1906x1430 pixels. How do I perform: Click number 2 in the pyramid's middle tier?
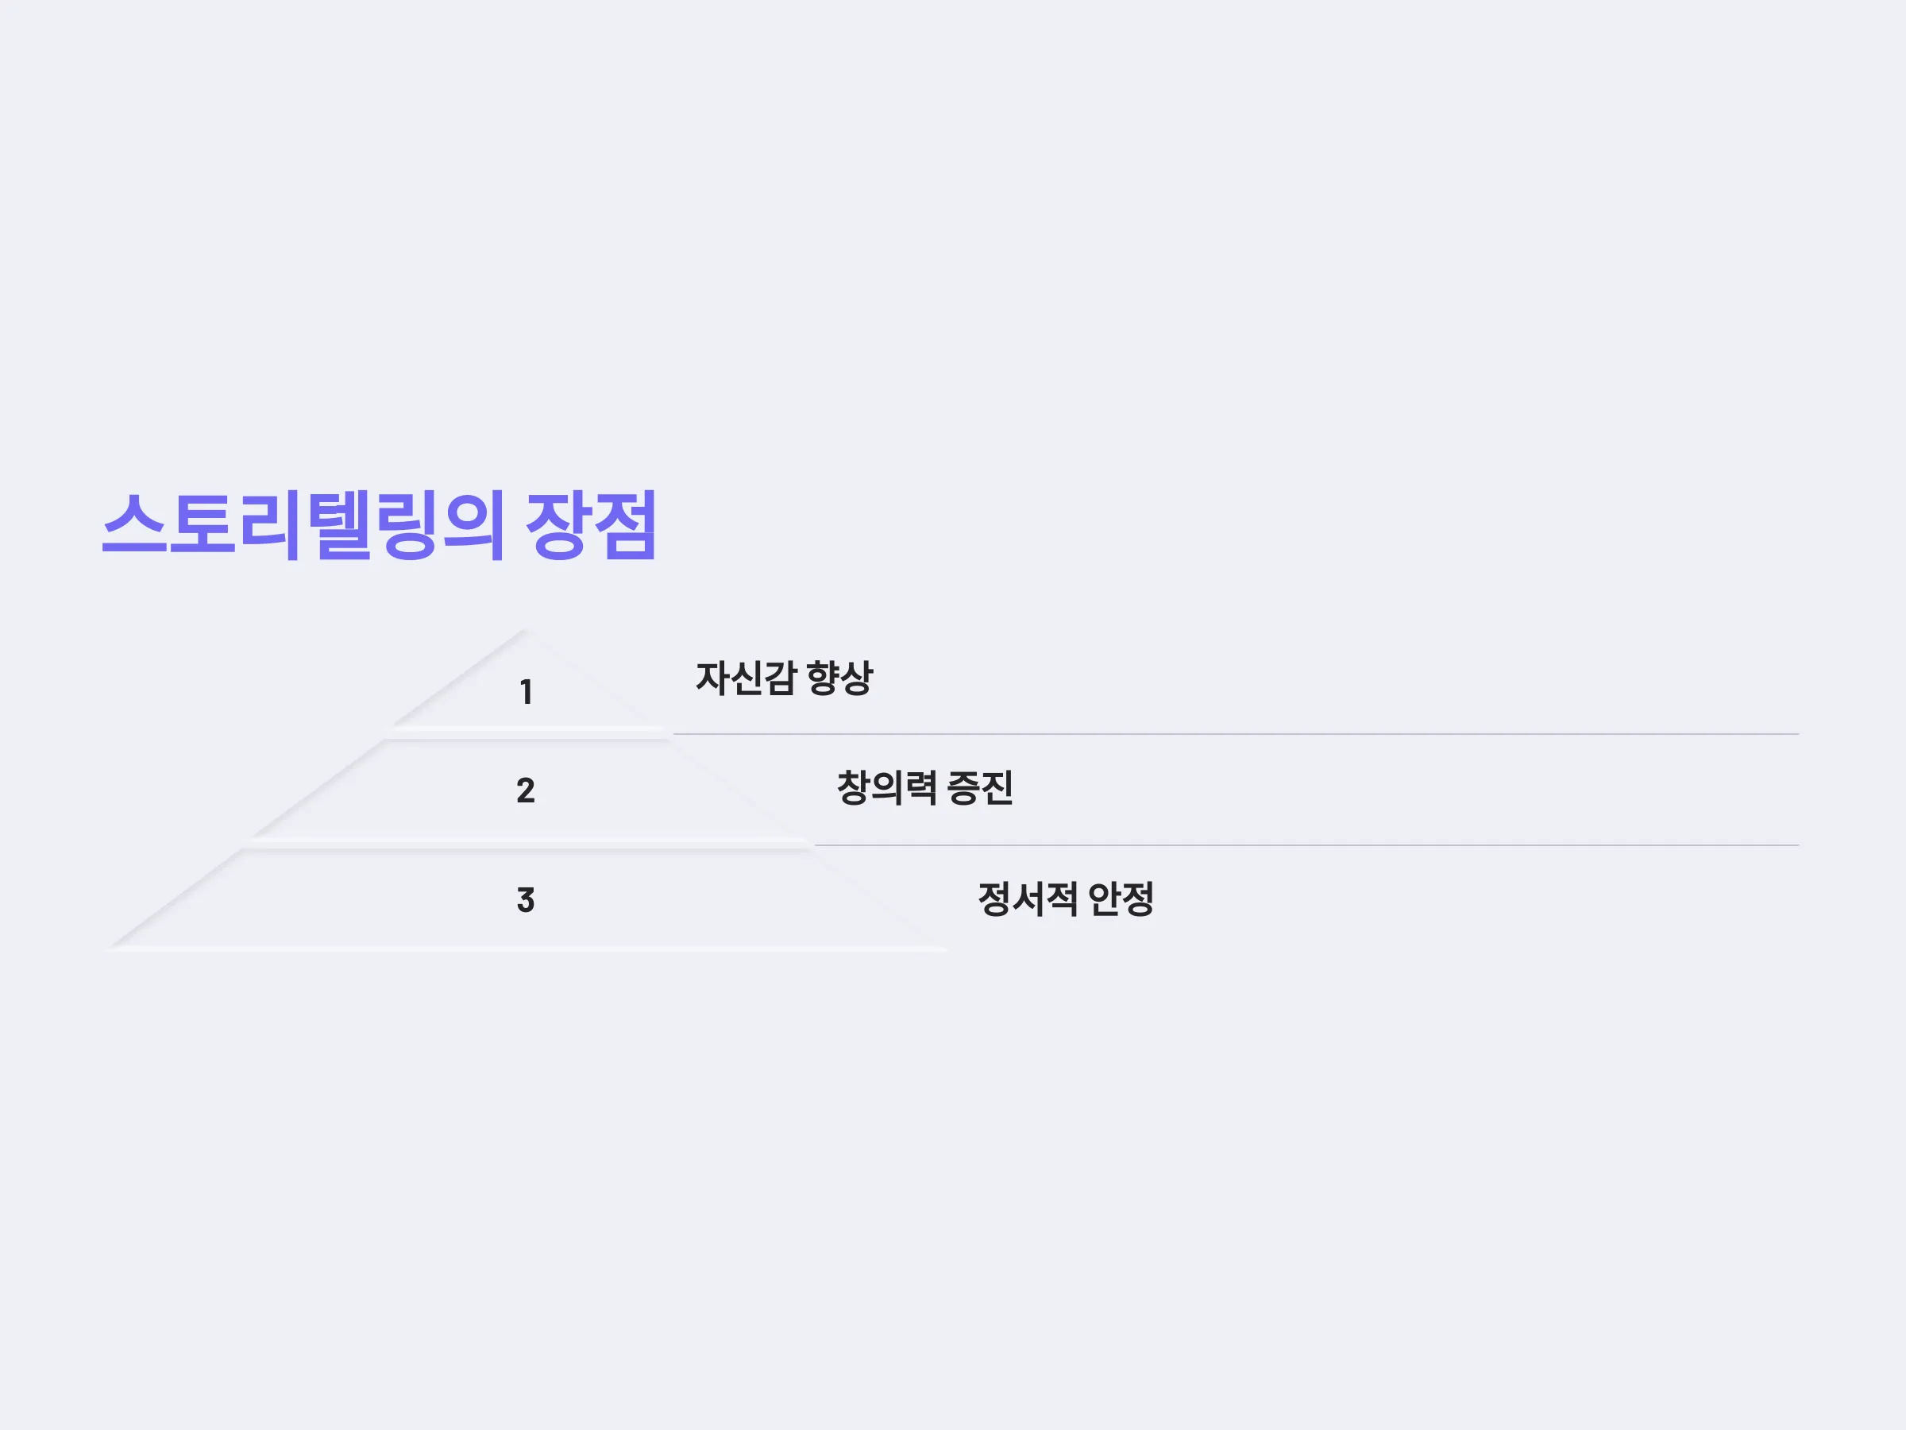[x=526, y=790]
